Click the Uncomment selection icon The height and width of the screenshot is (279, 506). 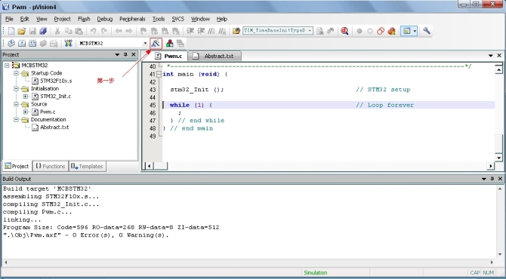click(222, 31)
